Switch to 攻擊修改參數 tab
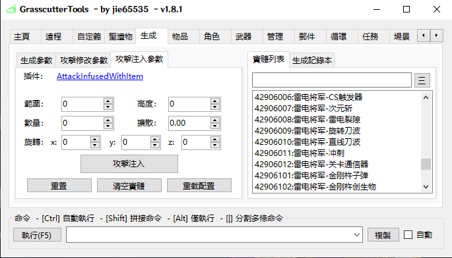The width and height of the screenshot is (452, 258). pyautogui.click(x=84, y=61)
